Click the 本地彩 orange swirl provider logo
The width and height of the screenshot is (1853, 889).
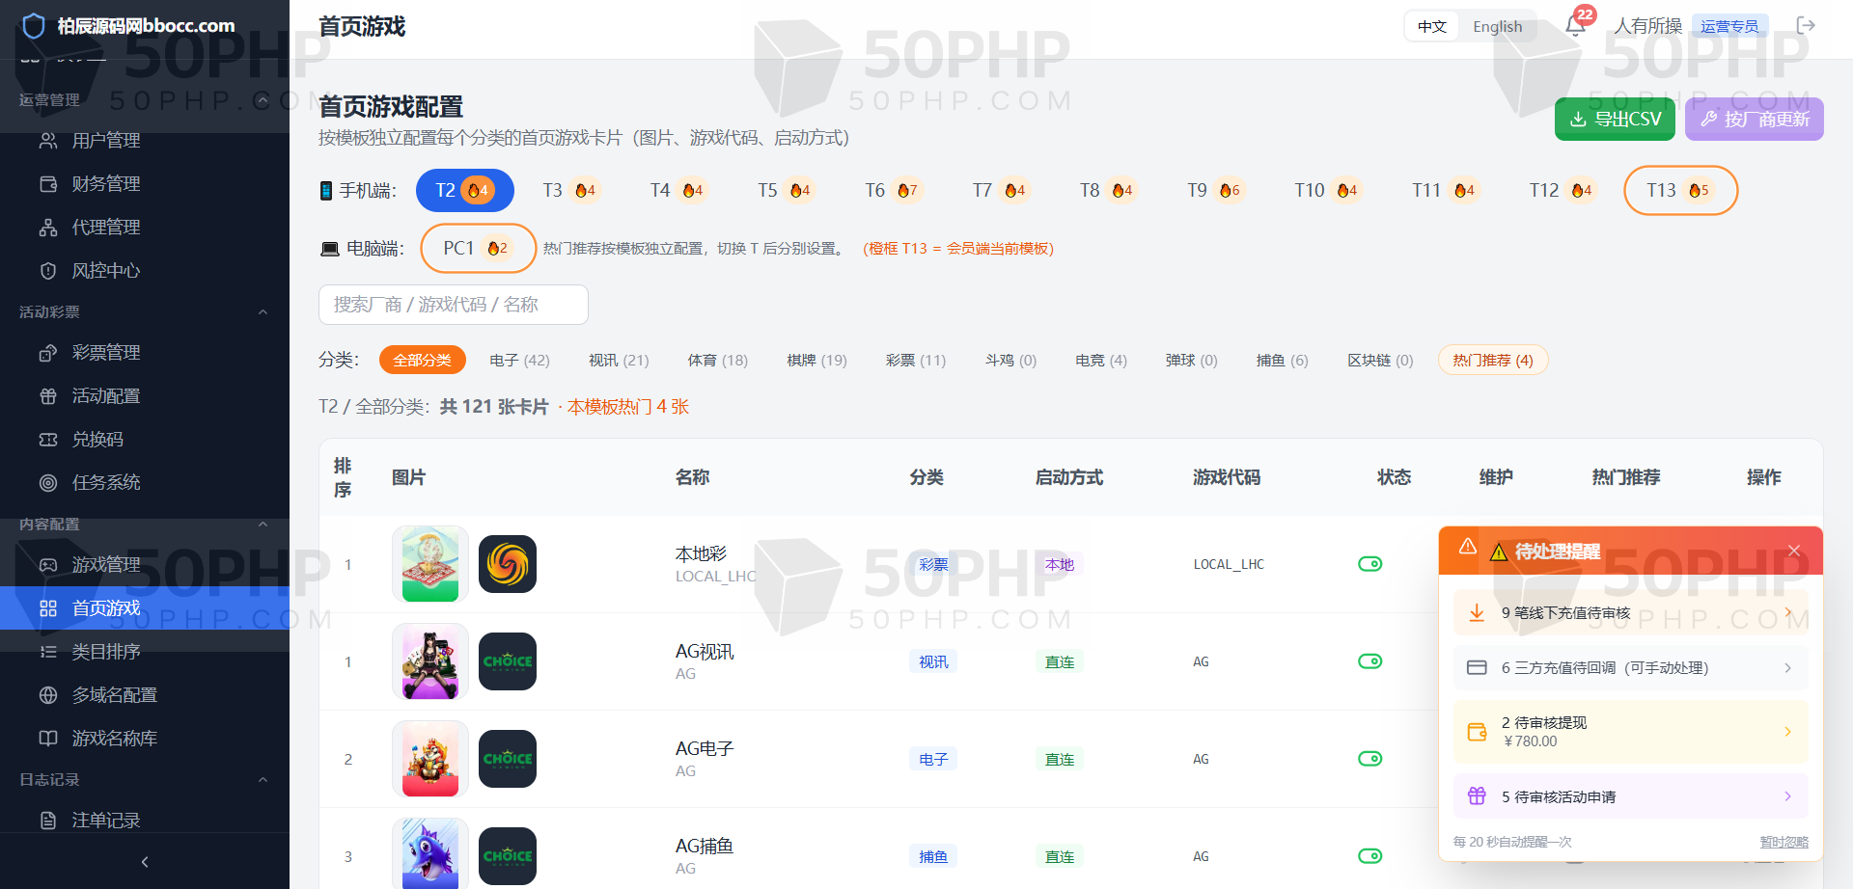pyautogui.click(x=508, y=564)
